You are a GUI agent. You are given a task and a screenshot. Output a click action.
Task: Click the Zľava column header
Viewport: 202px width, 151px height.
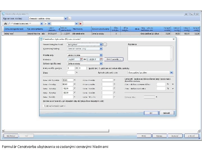(x=135, y=29)
